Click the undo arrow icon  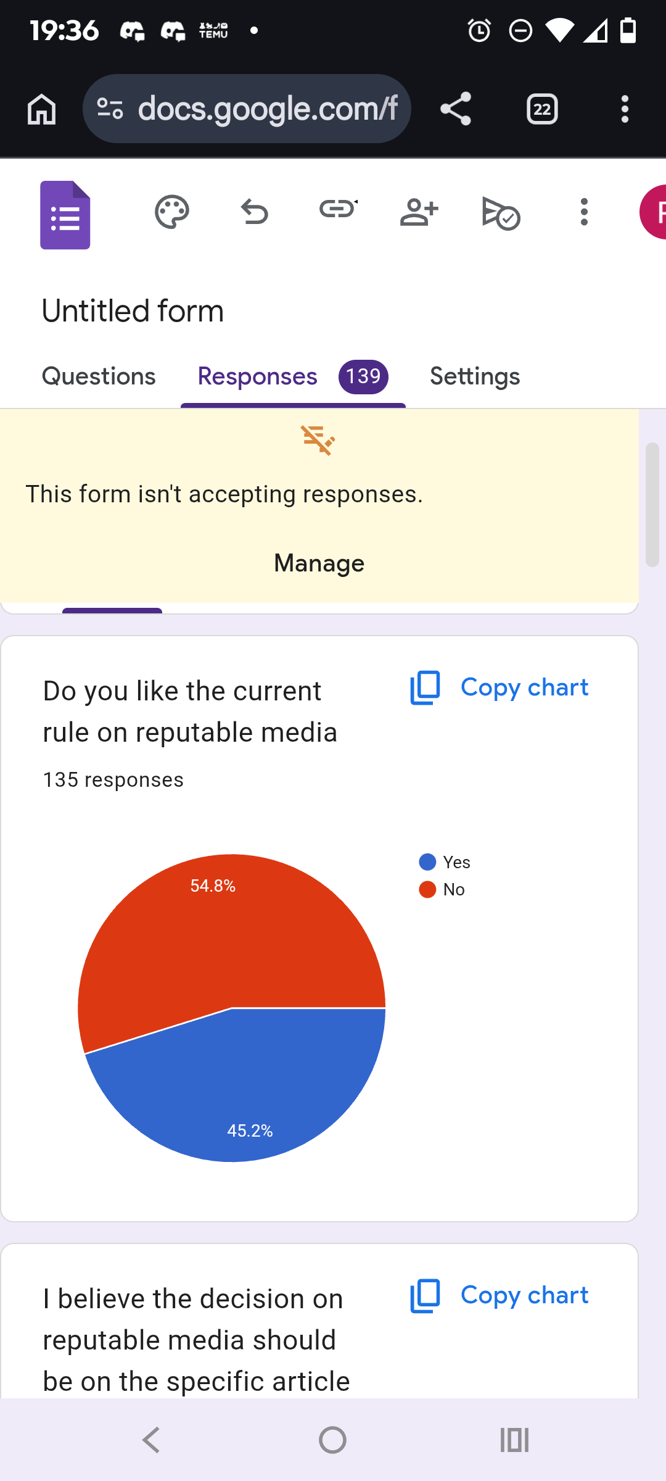tap(254, 212)
